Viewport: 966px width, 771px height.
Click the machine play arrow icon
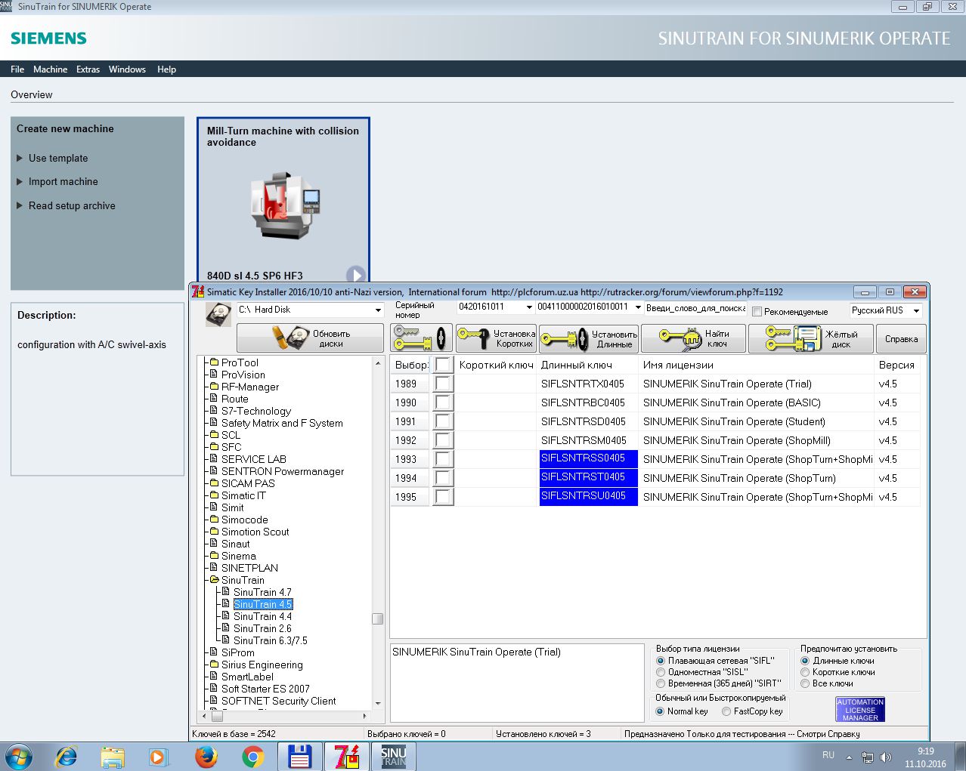[x=355, y=275]
